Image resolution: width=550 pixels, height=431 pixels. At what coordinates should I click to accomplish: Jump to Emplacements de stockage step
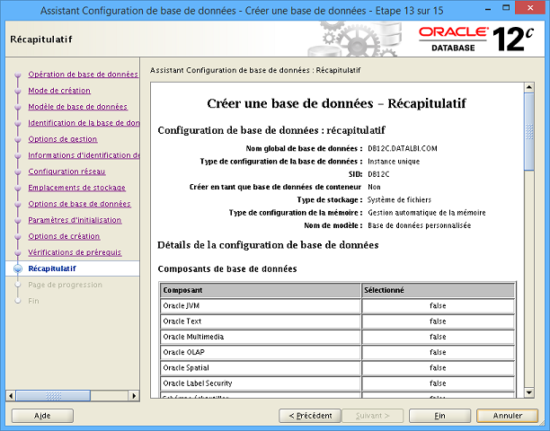(x=76, y=188)
